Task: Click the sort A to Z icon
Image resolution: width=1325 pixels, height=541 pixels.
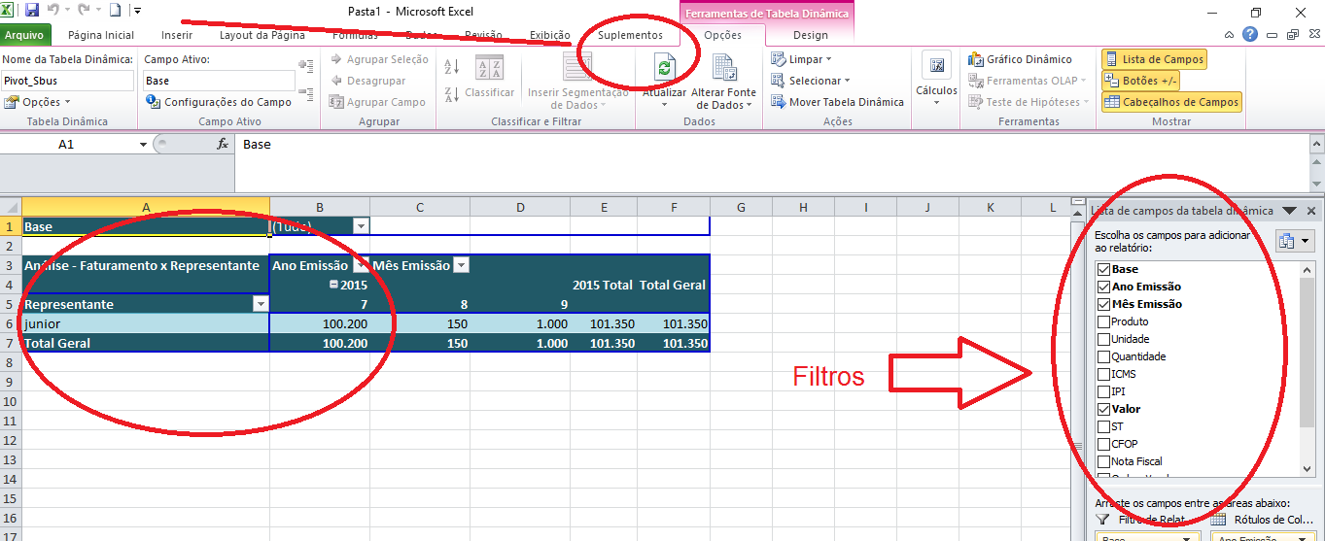Action: (451, 67)
